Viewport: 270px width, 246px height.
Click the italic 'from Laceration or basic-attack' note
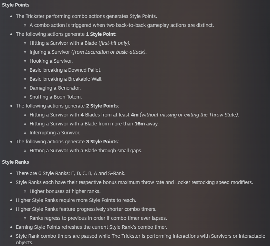(x=109, y=52)
